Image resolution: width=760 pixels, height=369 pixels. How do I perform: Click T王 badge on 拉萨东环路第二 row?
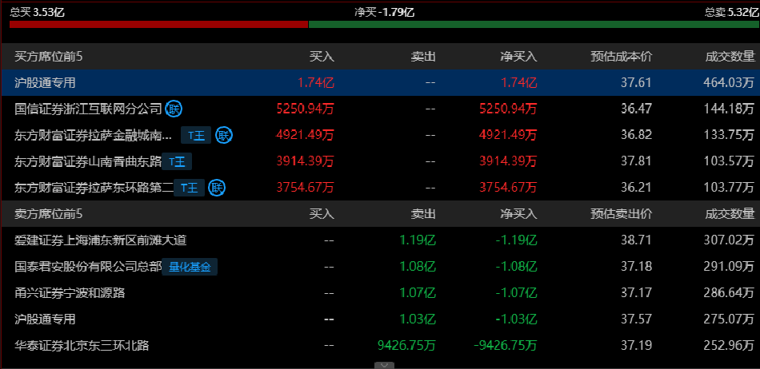coord(189,188)
